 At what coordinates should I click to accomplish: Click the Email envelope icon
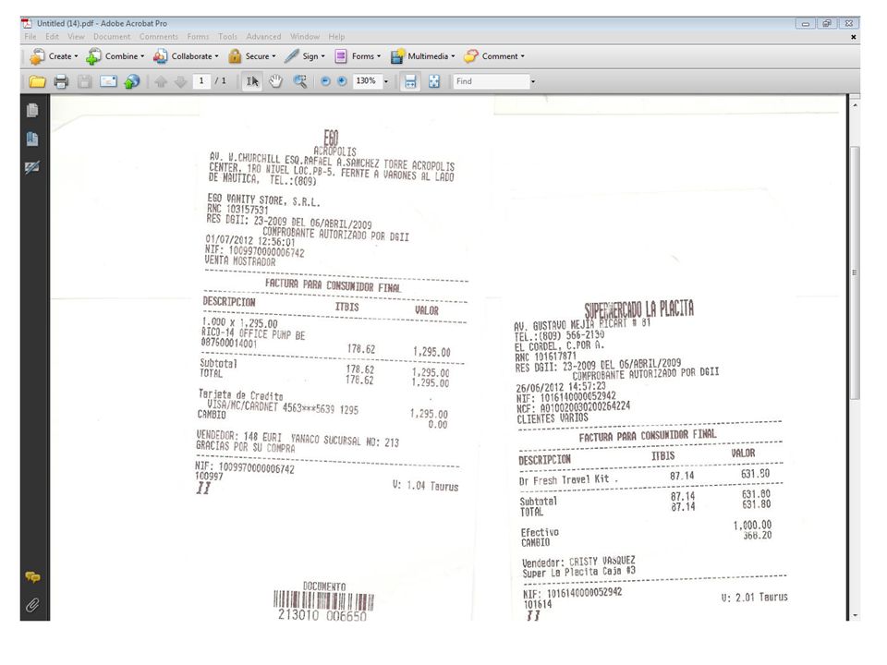coord(108,82)
